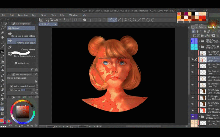
Task: Click the CLIP STUDIO logo icon in toolbar
Action: click(x=41, y=20)
